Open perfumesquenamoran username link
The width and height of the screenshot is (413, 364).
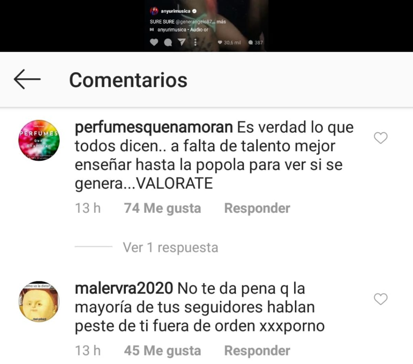[x=154, y=128]
